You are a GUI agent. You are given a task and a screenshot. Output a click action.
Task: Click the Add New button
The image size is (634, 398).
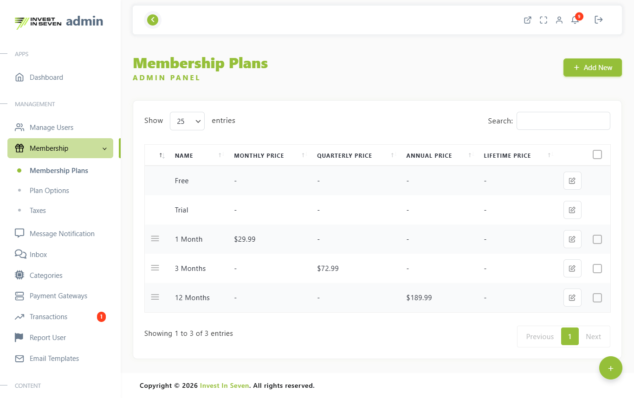592,68
